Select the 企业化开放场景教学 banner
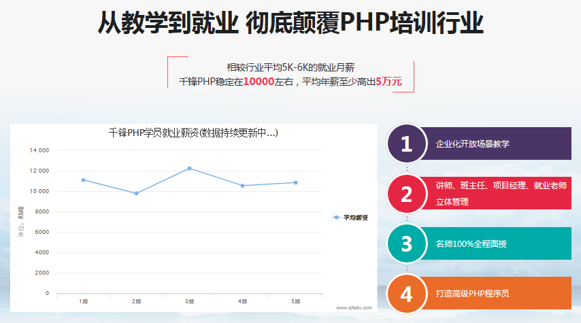The image size is (581, 323). (x=497, y=144)
